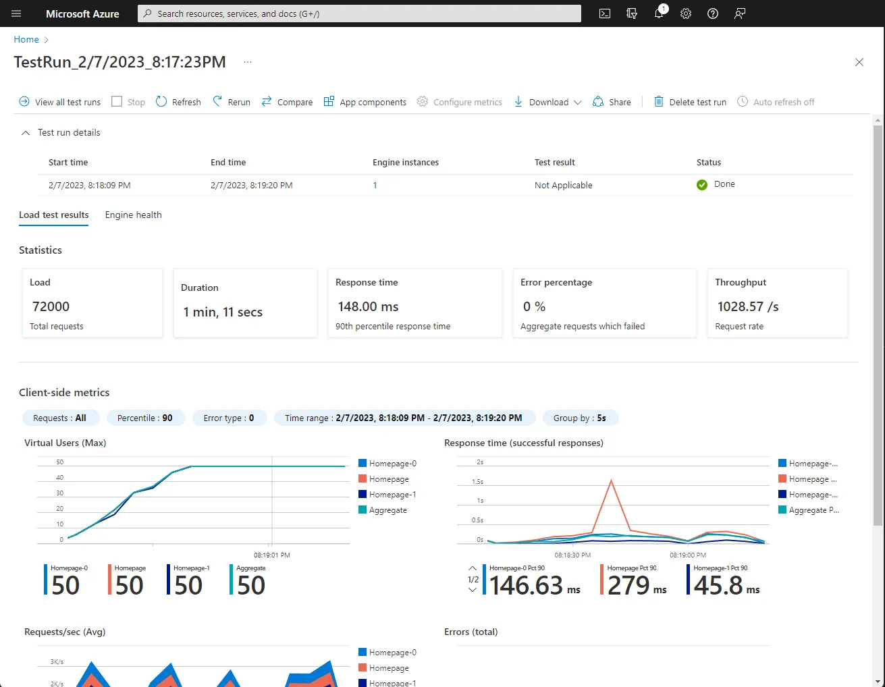The image size is (885, 687).
Task: Open the Time range filter pill
Action: pyautogui.click(x=404, y=418)
